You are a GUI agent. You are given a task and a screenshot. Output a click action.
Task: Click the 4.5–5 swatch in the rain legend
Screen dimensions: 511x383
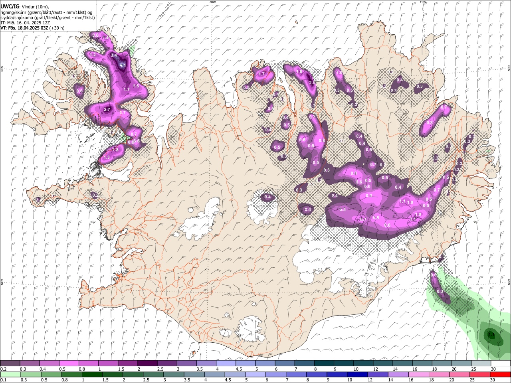click(235, 374)
